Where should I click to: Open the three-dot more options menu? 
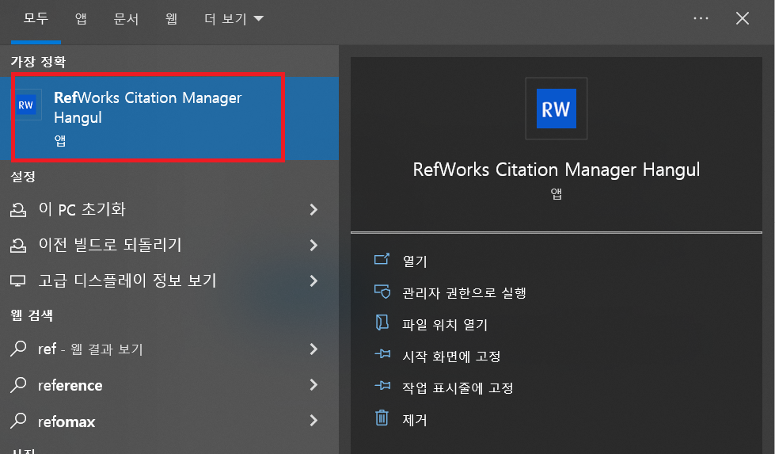tap(701, 18)
